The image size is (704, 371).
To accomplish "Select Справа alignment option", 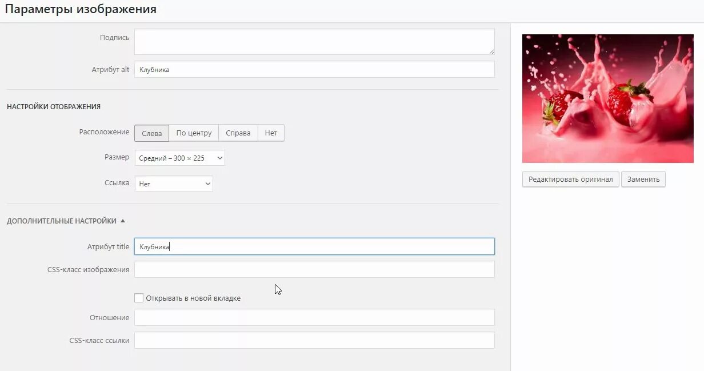I will [x=238, y=133].
